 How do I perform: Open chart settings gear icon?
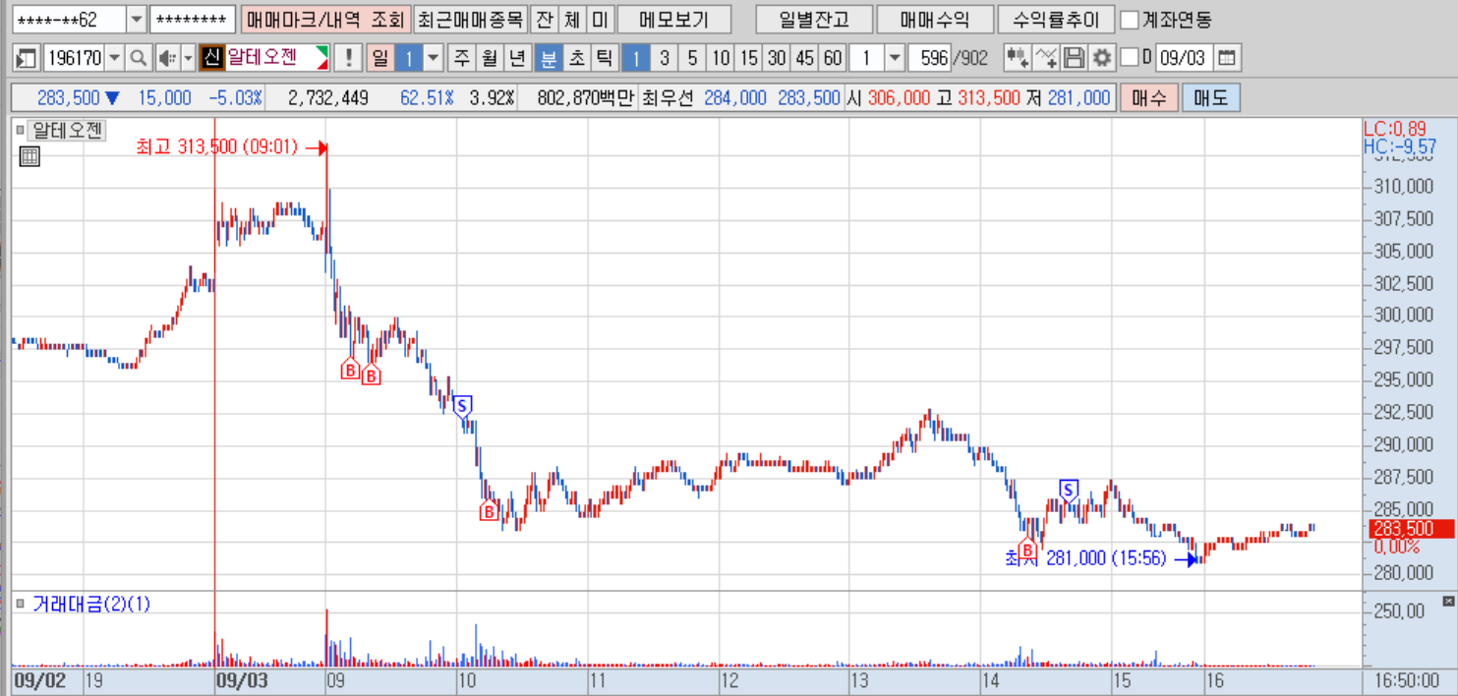1102,58
